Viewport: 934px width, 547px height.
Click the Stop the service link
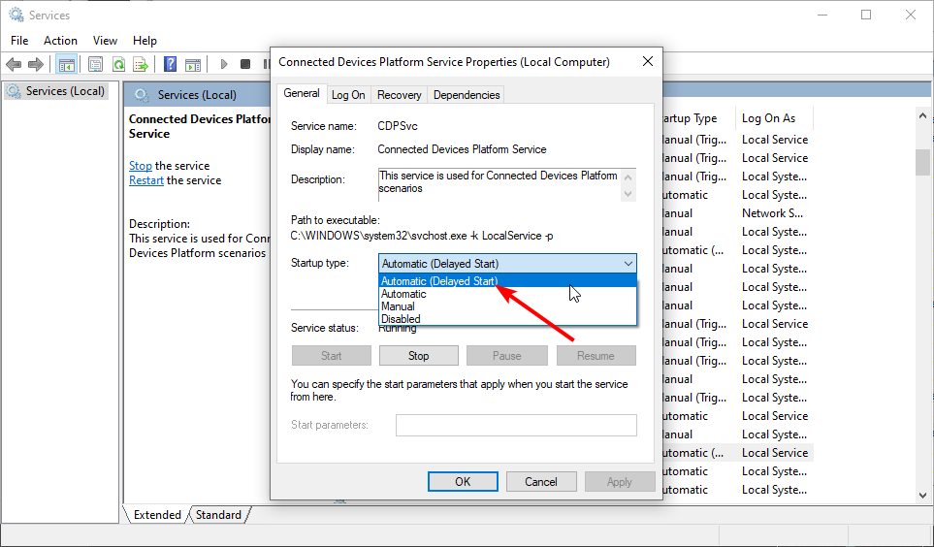[141, 166]
